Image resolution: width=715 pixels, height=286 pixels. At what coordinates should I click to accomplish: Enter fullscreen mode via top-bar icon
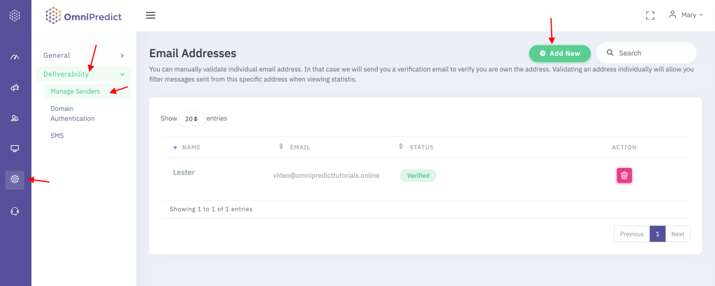650,15
